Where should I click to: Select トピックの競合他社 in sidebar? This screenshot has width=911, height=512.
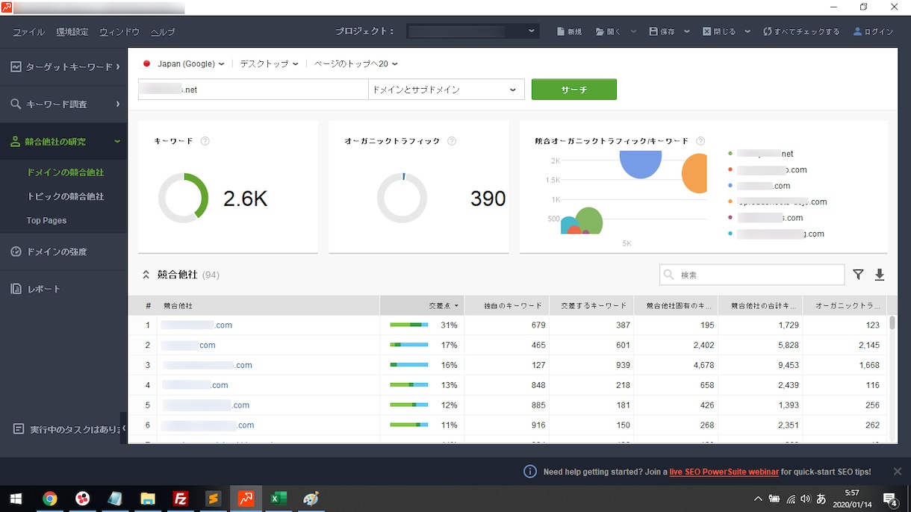point(66,196)
